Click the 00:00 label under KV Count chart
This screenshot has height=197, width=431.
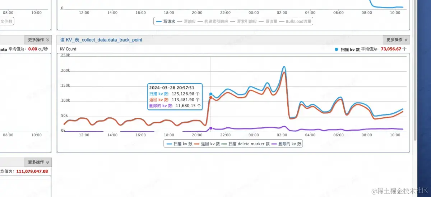tap(254, 135)
